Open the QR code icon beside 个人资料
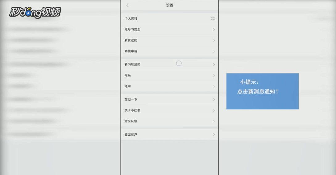 (213, 18)
